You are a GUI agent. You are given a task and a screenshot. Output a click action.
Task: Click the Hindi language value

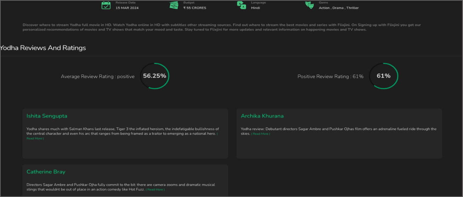click(255, 8)
